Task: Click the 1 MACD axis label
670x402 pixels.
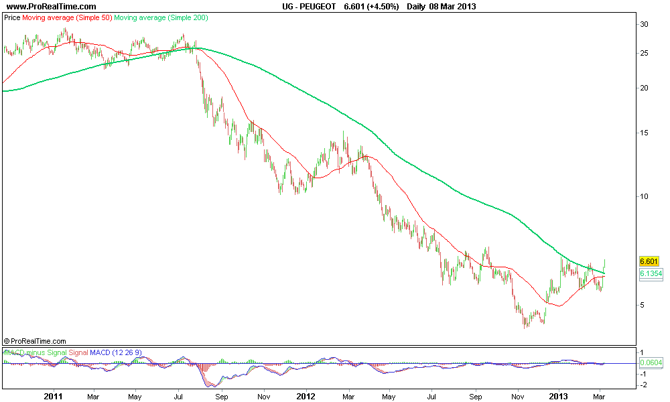Action: pyautogui.click(x=643, y=352)
